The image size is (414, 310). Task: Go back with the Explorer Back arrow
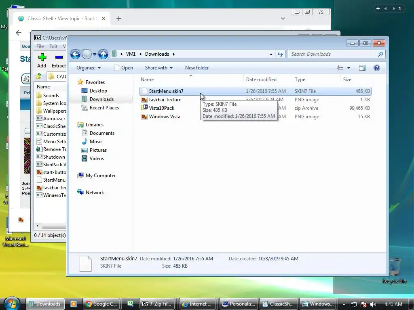pos(75,54)
